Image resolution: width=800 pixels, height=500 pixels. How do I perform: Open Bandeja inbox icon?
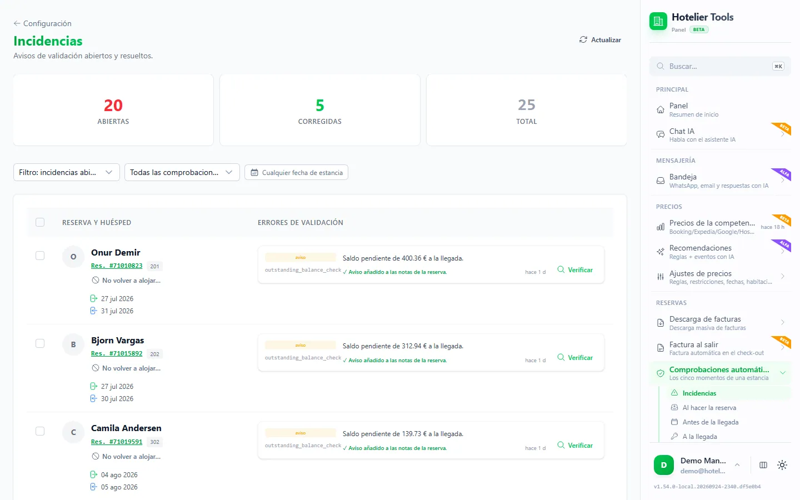[661, 181]
